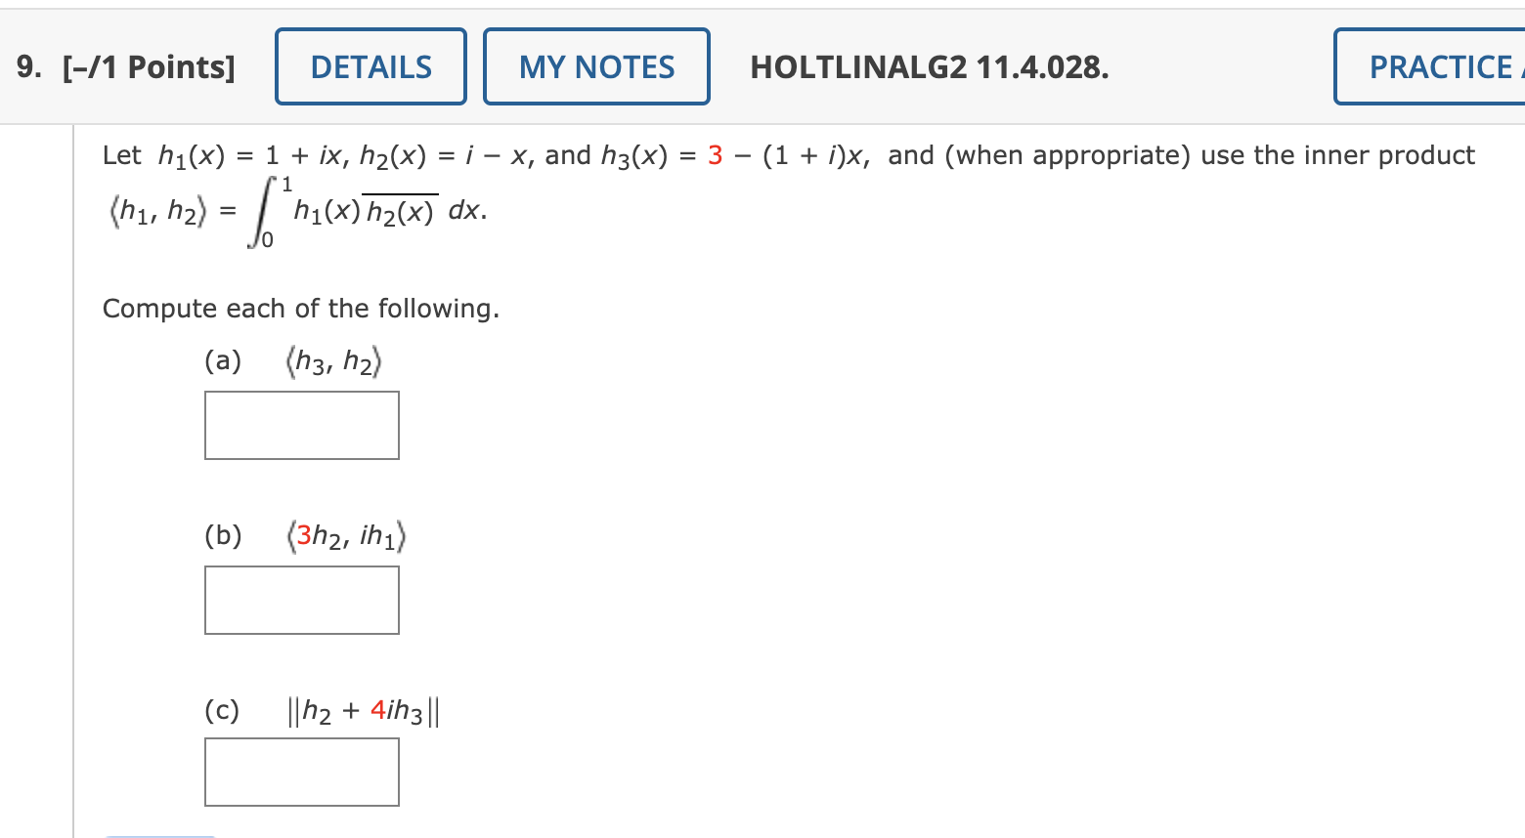This screenshot has width=1525, height=838.
Task: Select the question points indicator [-/1 Points]
Action: 149,66
